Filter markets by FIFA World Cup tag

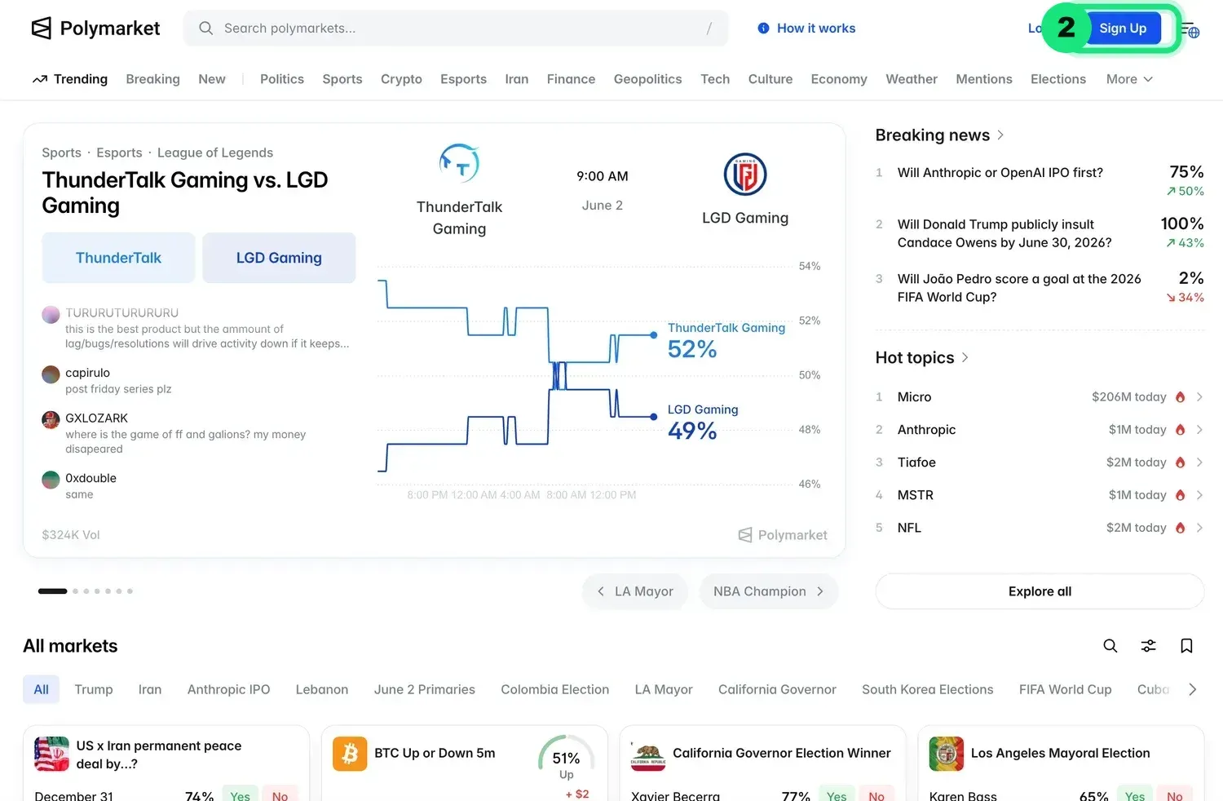pyautogui.click(x=1065, y=690)
